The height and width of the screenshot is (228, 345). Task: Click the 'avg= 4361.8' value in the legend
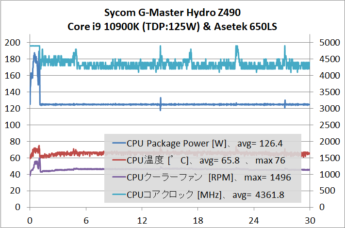[x=258, y=195]
